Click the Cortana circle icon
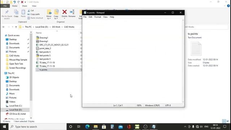231x130 pixels. tap(71, 127)
